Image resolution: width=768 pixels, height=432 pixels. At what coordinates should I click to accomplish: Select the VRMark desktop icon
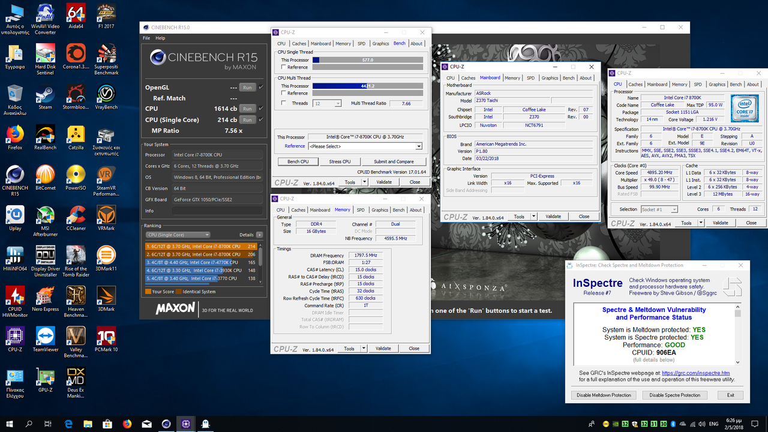tap(106, 218)
